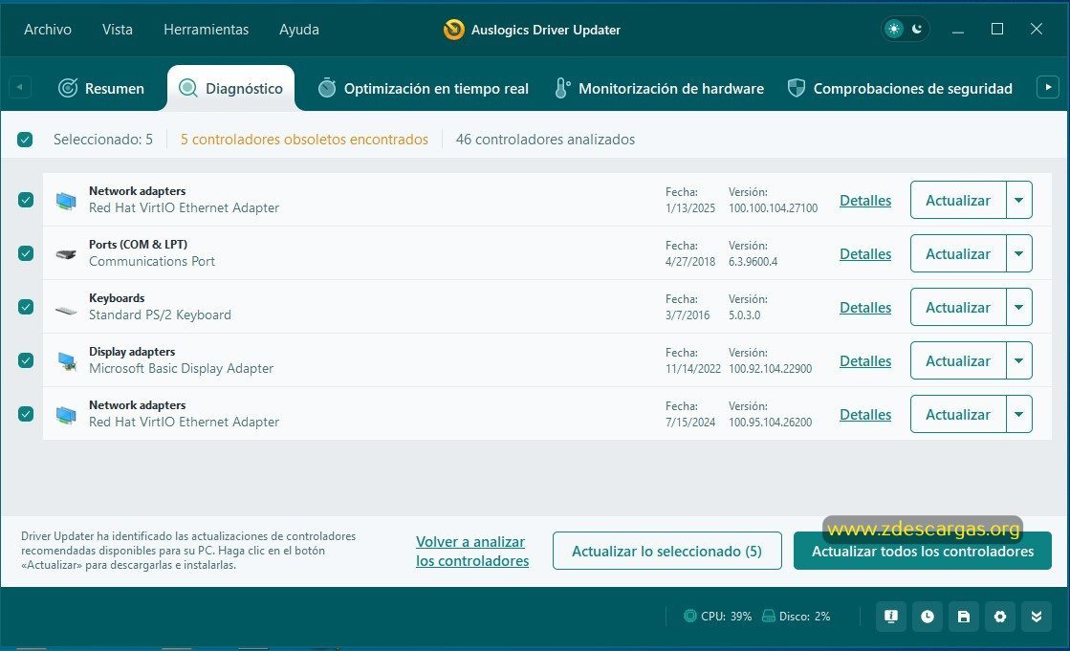Switch to dark theme moon icon
This screenshot has height=651, width=1070.
pyautogui.click(x=917, y=29)
